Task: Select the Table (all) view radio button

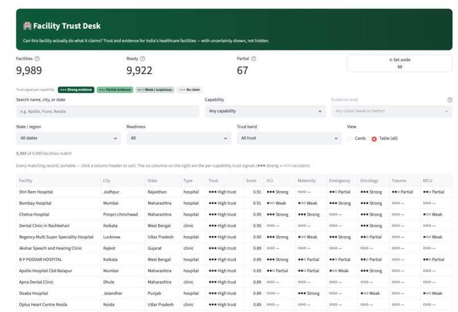Action: tap(374, 139)
